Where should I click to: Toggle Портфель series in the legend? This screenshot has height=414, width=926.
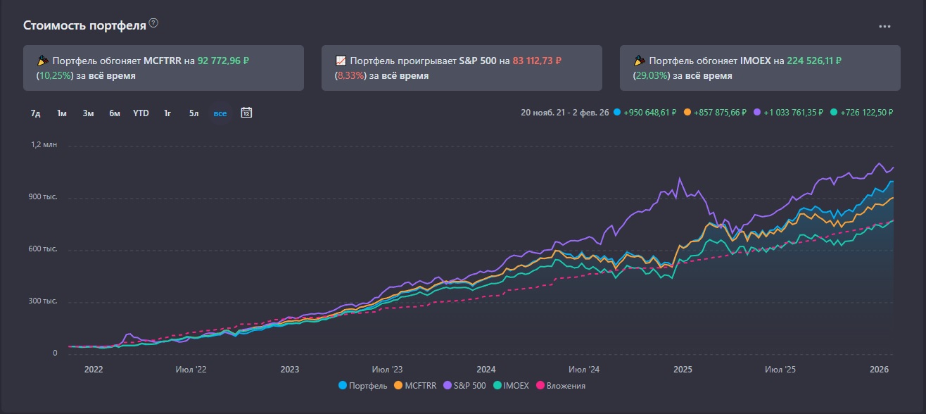[362, 386]
